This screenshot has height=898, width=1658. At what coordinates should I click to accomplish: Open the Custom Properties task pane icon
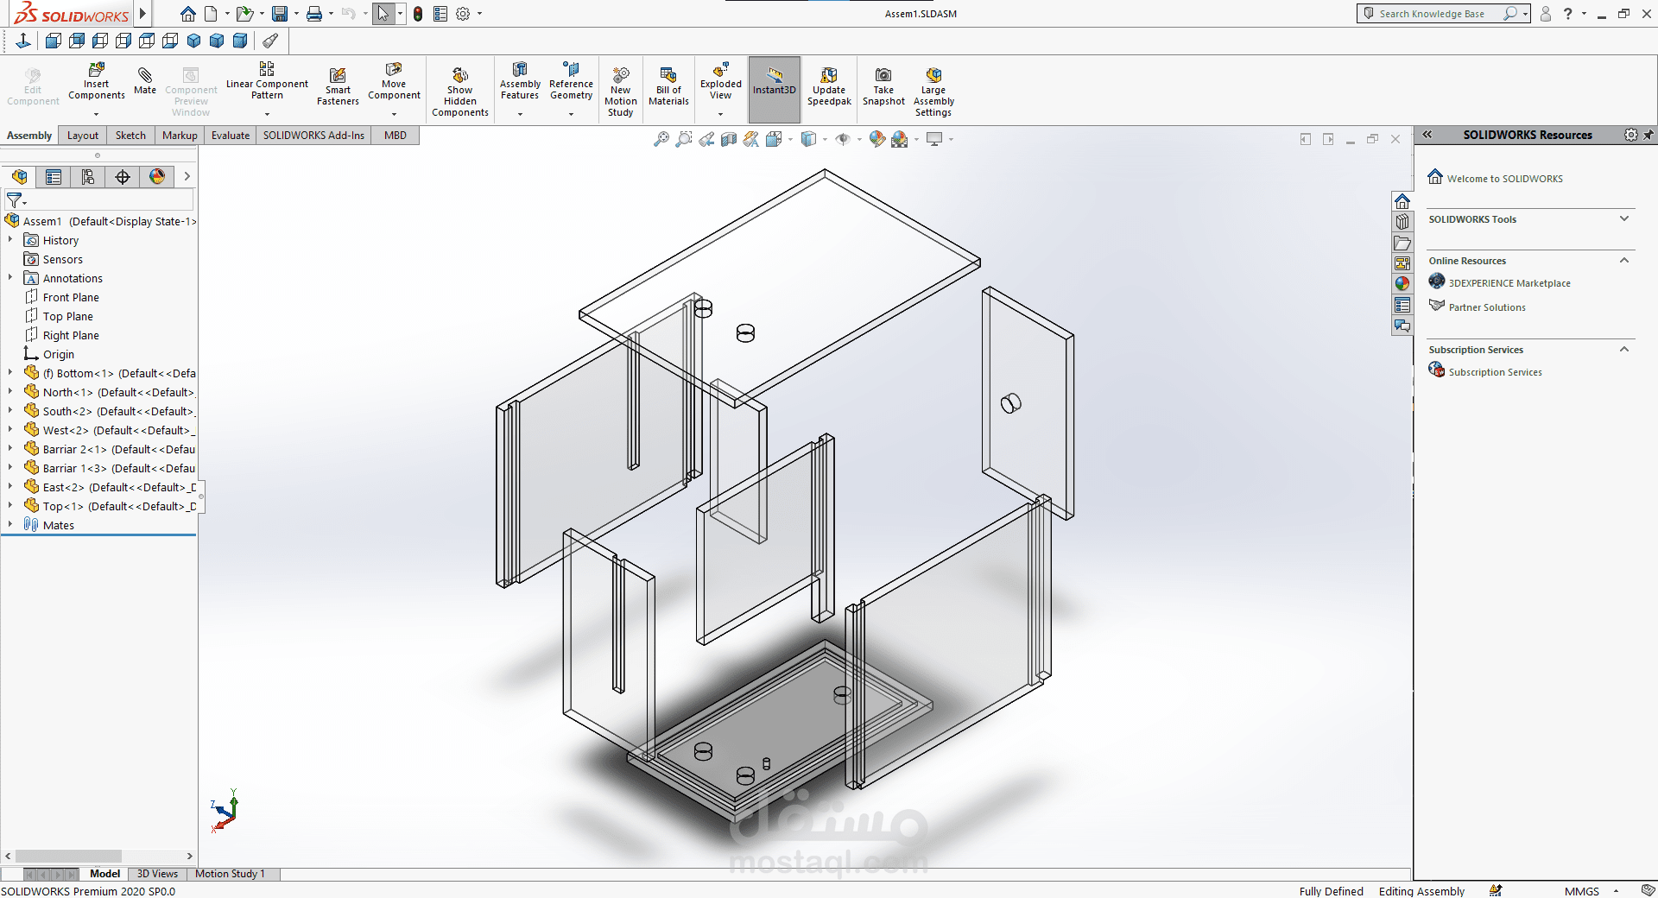click(1402, 305)
